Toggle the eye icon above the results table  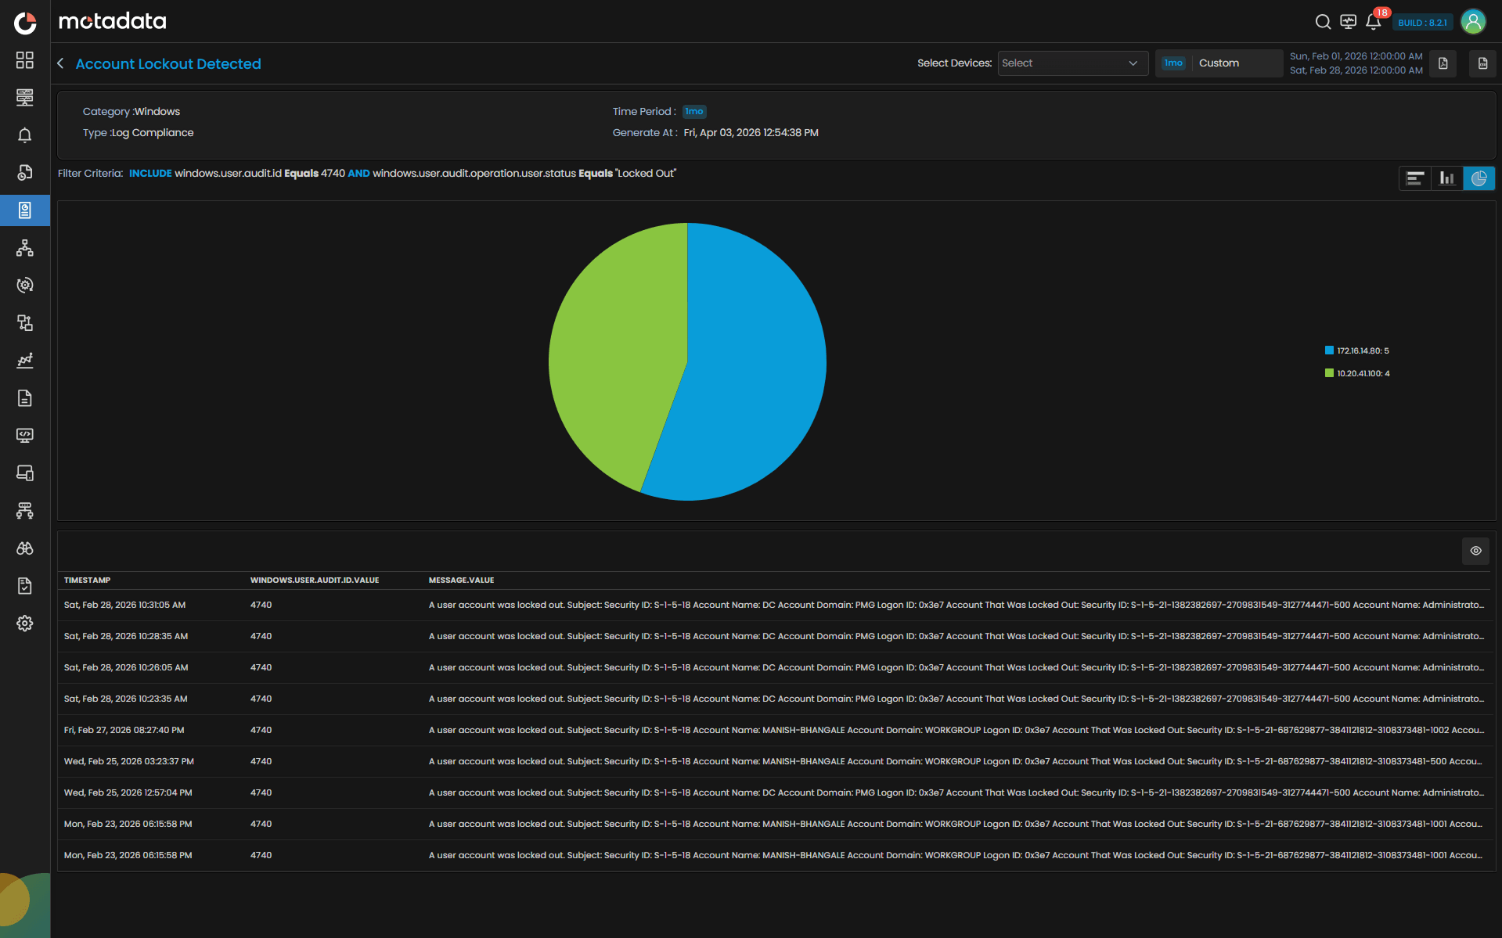click(x=1475, y=551)
